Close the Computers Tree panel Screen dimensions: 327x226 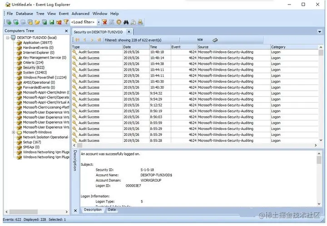(66, 31)
